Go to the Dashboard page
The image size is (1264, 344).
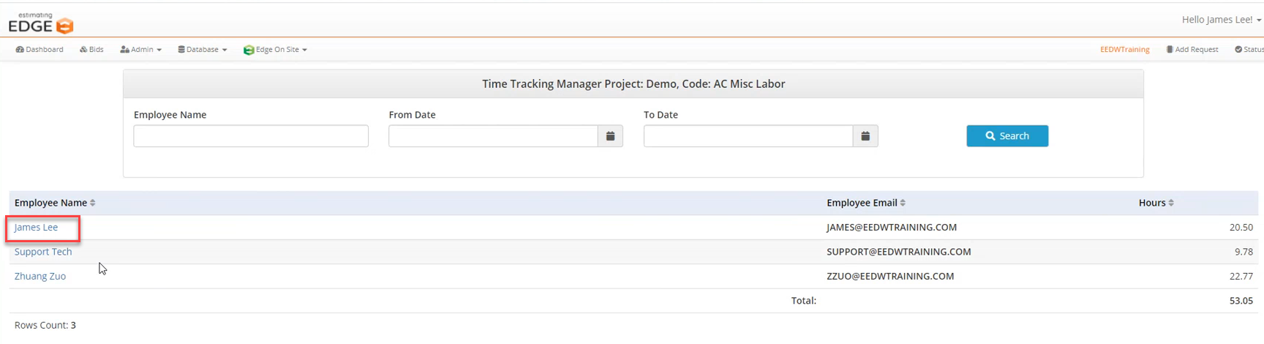point(39,50)
